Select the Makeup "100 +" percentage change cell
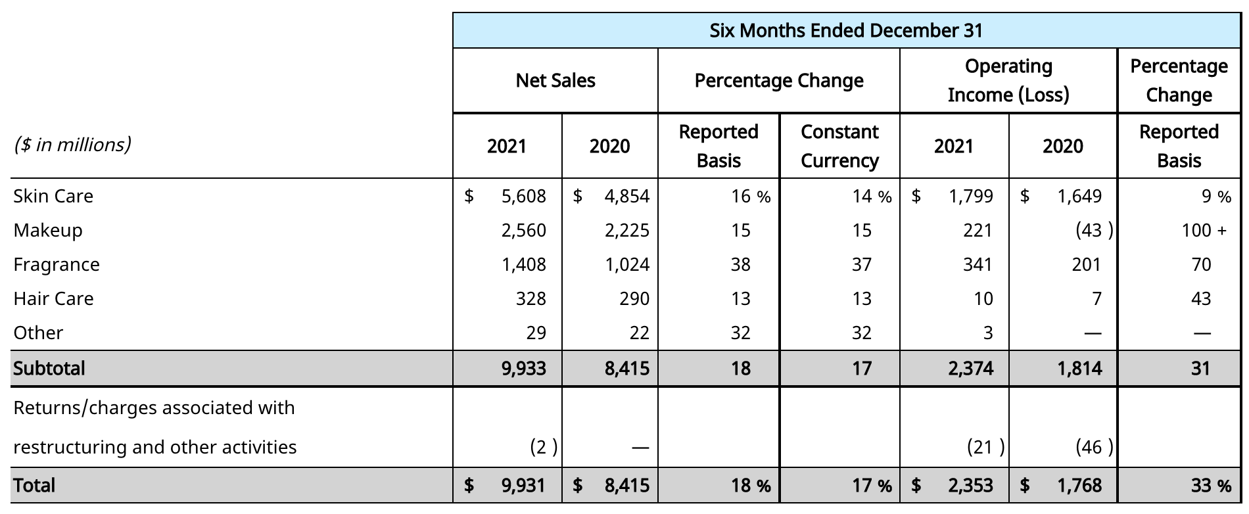 [1203, 231]
